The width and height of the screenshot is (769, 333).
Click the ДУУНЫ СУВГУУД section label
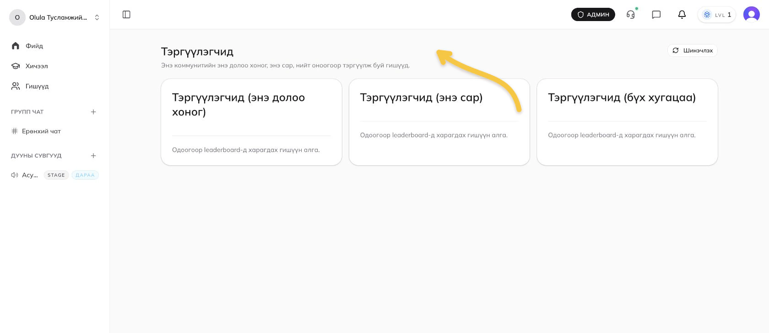click(36, 156)
